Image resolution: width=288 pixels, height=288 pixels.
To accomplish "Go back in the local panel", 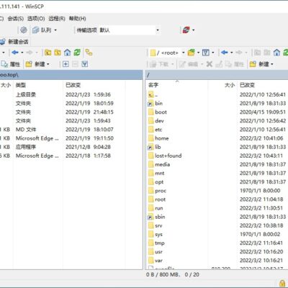I will coord(15,53).
